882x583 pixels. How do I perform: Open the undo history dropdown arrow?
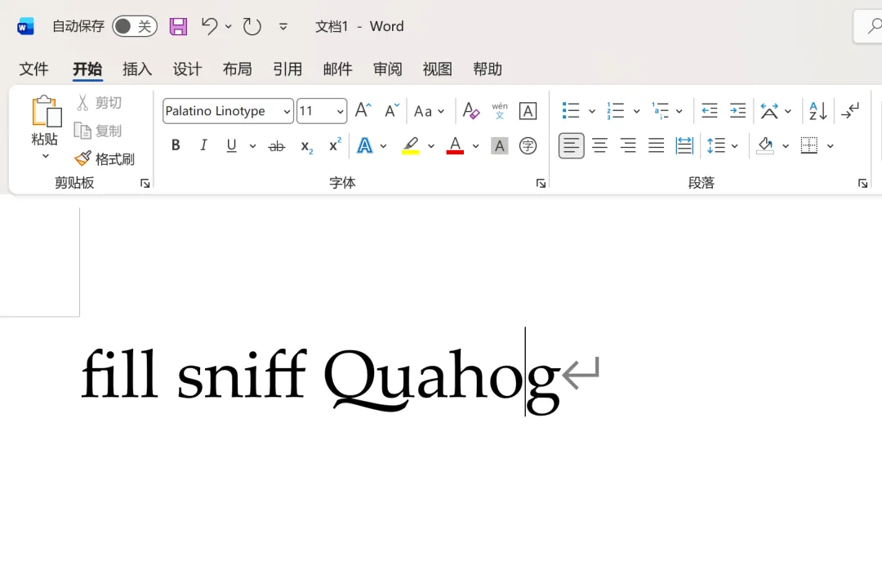(229, 26)
